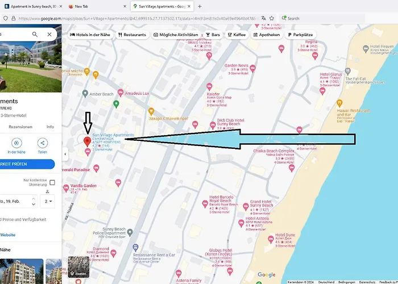Click the In der Nähe nearby icon
This screenshot has width=398, height=284.
click(16, 143)
